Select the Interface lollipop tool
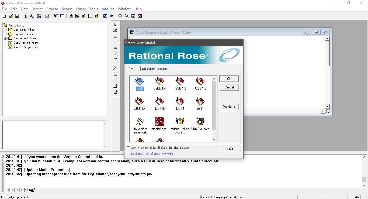This screenshot has width=368, height=199. [x=115, y=54]
